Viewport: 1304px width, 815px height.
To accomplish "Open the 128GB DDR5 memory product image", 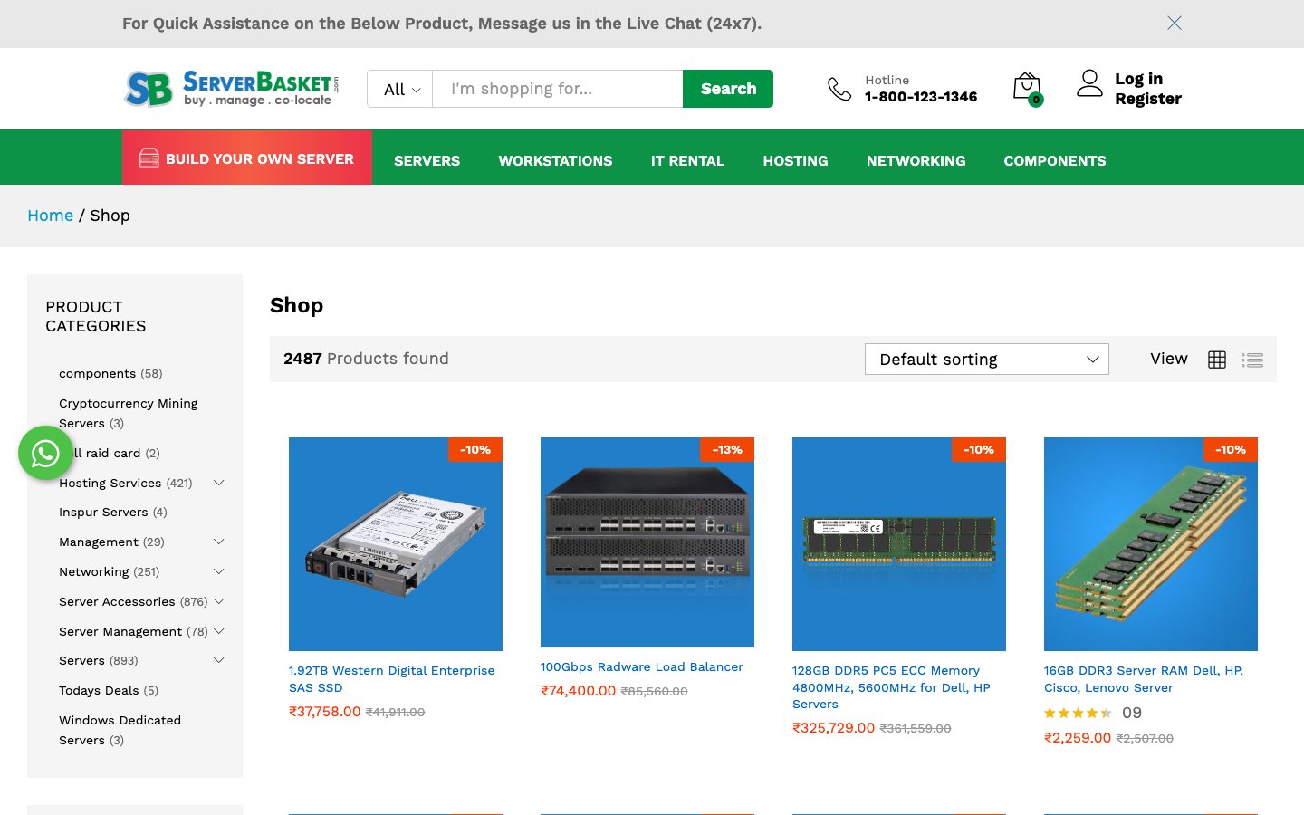I will [x=899, y=544].
